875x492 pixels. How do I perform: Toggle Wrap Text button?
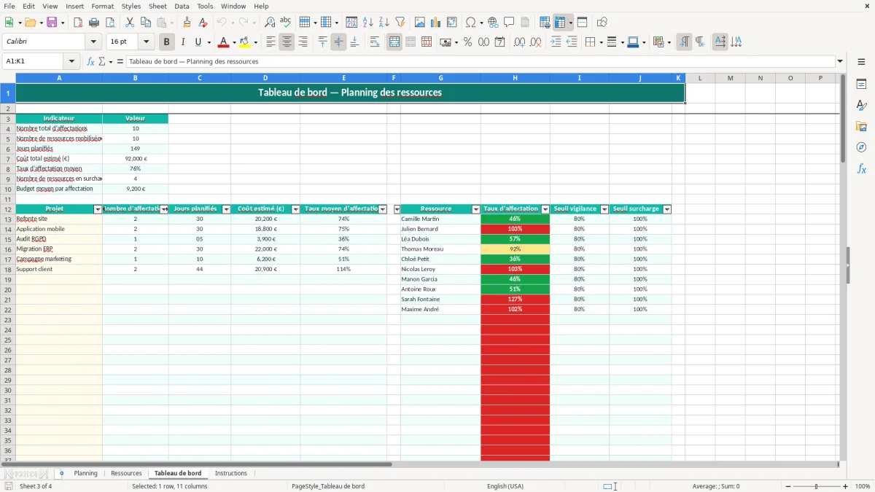(375, 42)
